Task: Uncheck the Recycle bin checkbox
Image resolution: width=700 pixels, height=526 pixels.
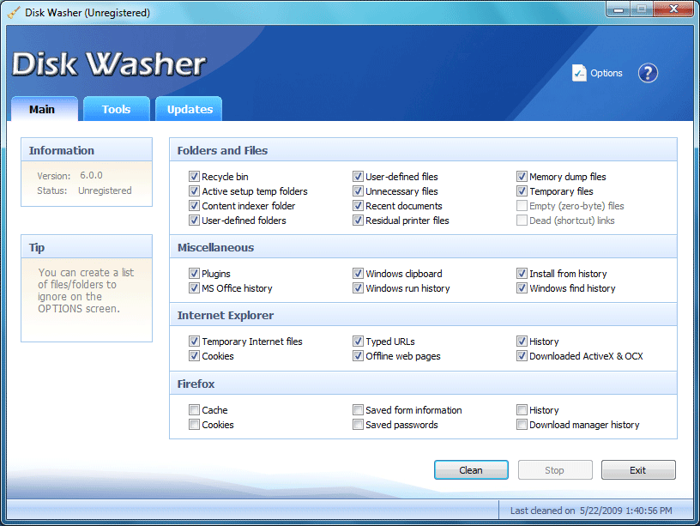Action: pyautogui.click(x=194, y=177)
